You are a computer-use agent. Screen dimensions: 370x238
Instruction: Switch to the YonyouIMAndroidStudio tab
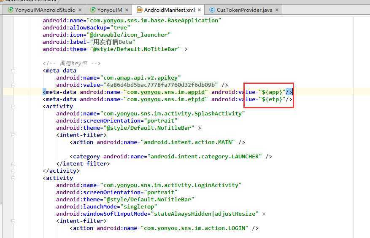pyautogui.click(x=45, y=10)
